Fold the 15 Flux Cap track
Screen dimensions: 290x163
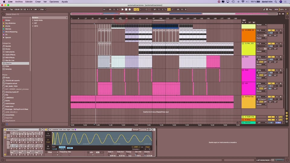243,97
